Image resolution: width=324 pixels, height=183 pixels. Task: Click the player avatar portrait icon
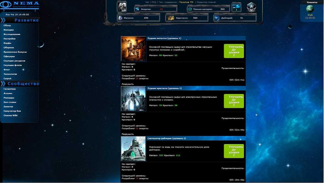pyautogui.click(x=122, y=7)
